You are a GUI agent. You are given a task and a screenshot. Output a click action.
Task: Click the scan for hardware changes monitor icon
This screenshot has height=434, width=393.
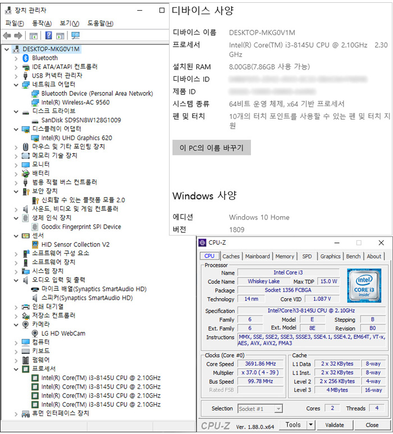(x=76, y=36)
